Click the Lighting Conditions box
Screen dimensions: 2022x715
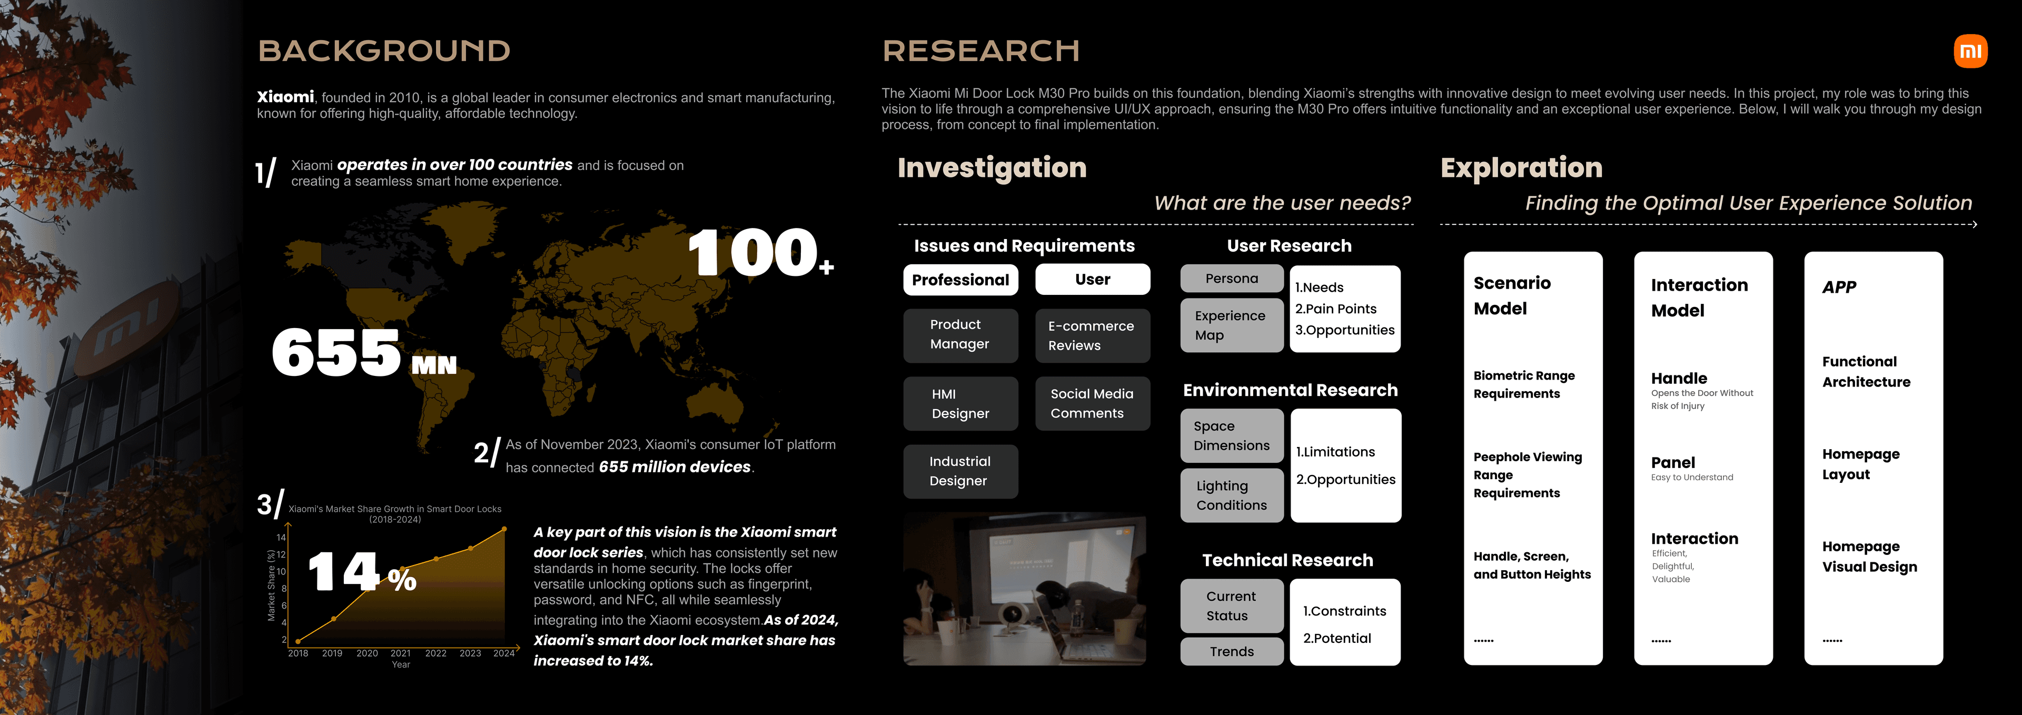(x=1232, y=495)
